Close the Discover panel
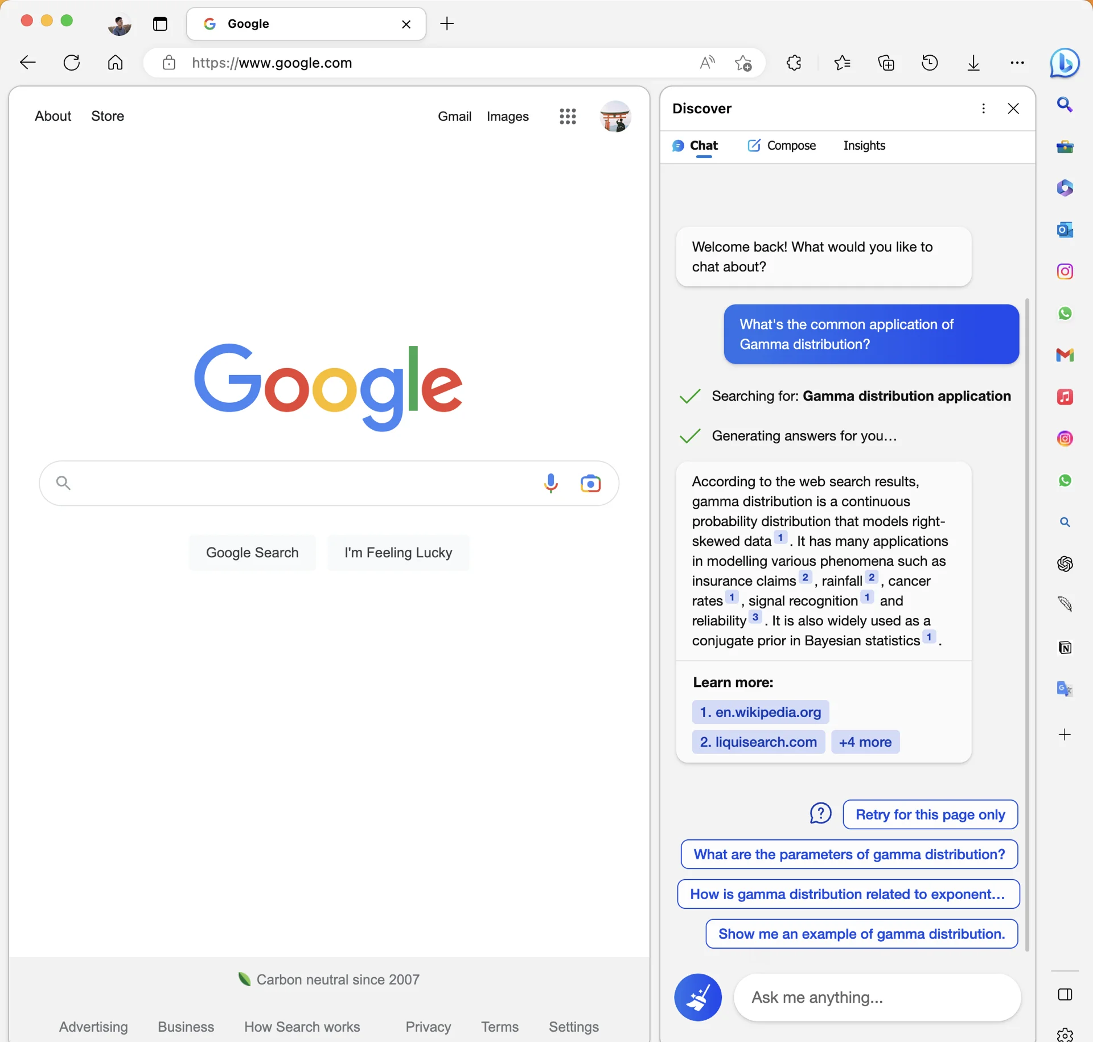This screenshot has width=1093, height=1042. pos(1013,108)
